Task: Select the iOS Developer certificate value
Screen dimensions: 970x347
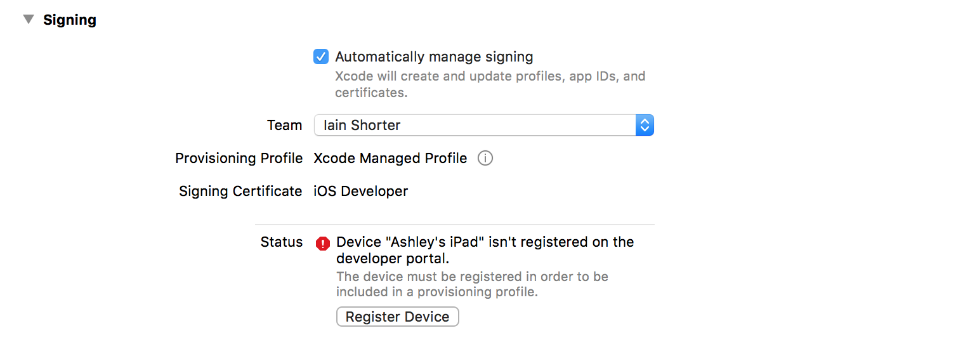Action: (360, 191)
